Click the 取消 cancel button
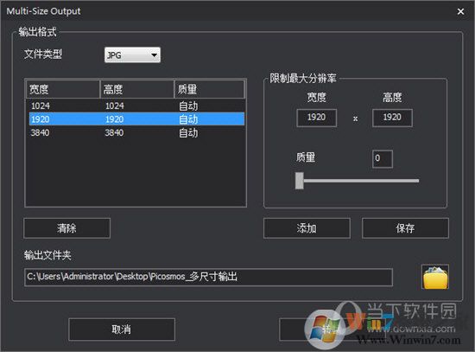This screenshot has height=352, width=475. 122,330
